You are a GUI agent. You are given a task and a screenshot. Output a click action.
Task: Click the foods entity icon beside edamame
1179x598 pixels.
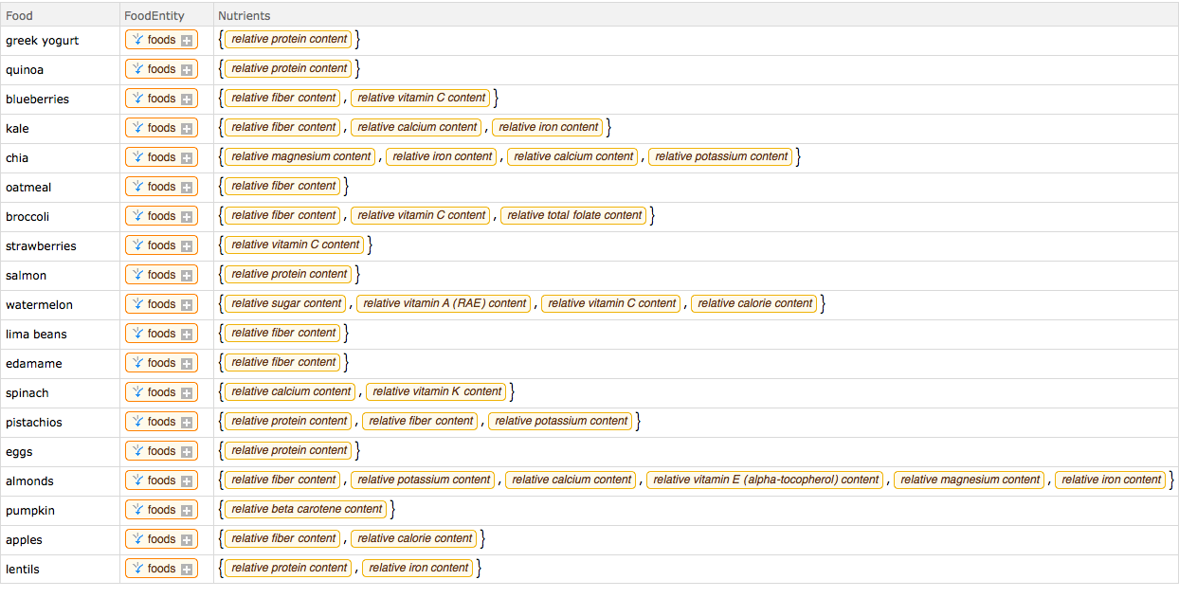point(137,363)
